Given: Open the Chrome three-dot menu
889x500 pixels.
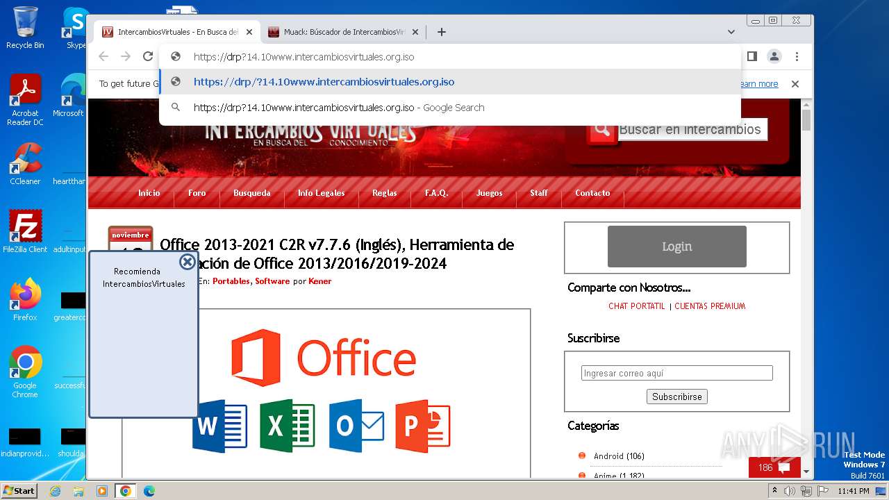Looking at the screenshot, I should tap(797, 56).
